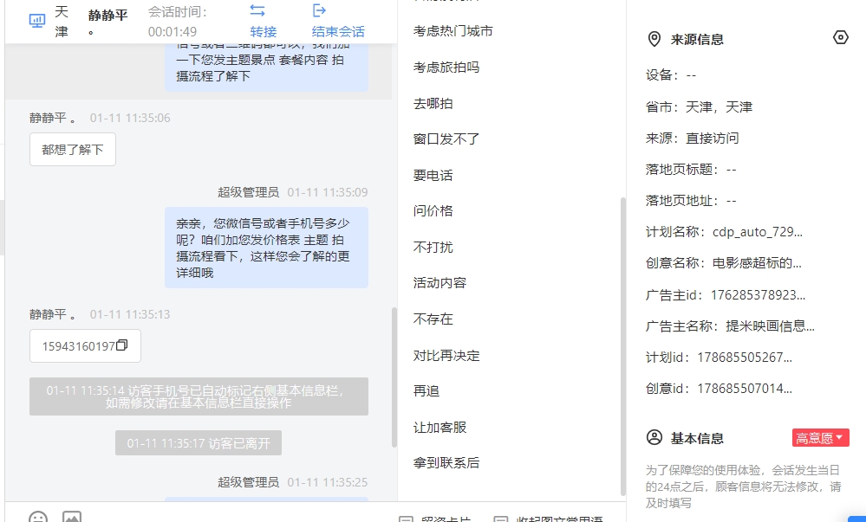Click the 来源信息 section heading
Screen dimensions: 866x522
coord(697,40)
